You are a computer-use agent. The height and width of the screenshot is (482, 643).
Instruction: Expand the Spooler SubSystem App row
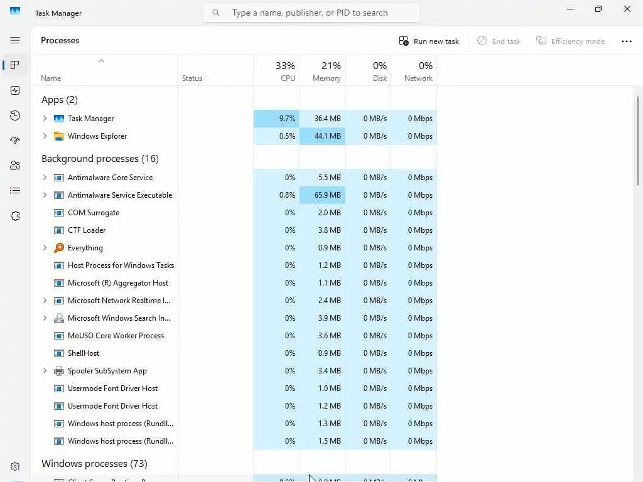45,371
